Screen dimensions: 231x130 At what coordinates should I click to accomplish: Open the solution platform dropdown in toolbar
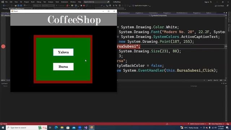pyautogui.click(x=48, y=6)
